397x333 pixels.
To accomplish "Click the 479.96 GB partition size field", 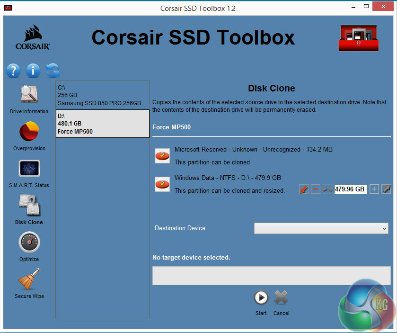I will (351, 189).
